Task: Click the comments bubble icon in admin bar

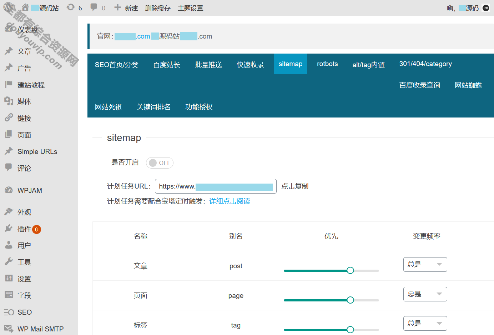Action: click(94, 7)
